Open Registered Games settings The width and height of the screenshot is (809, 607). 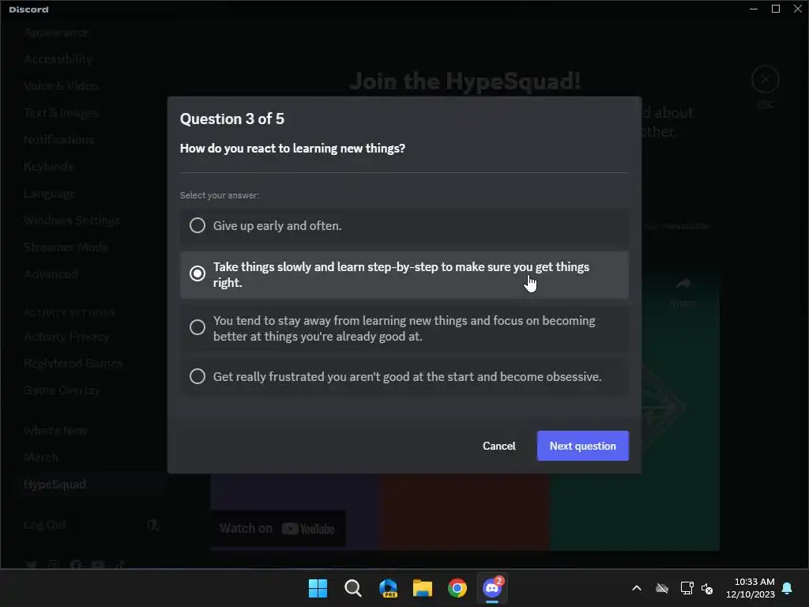(73, 364)
